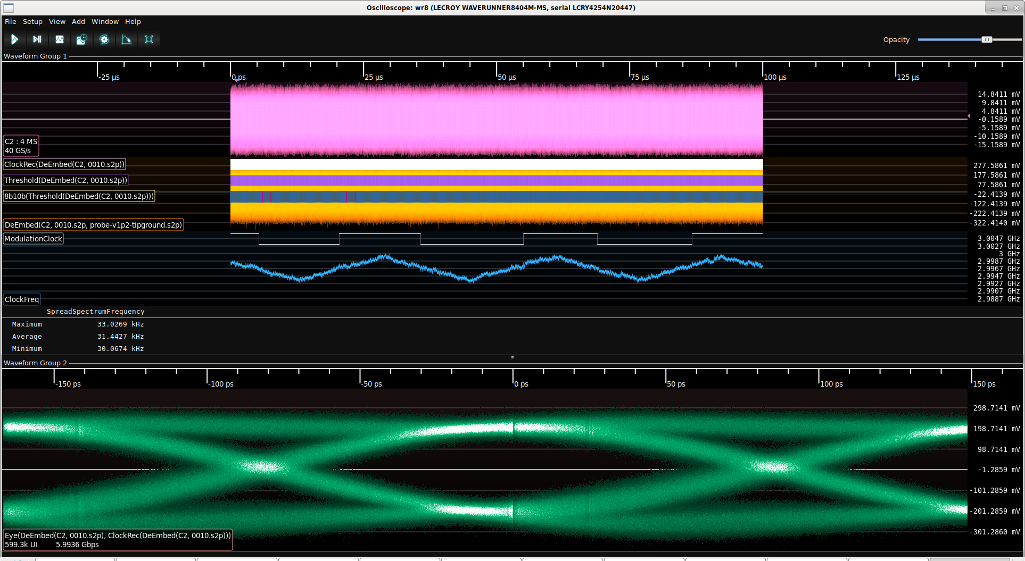This screenshot has height=561, width=1025.
Task: Click the pink trigger level arrow on C2 axis
Action: pos(969,115)
